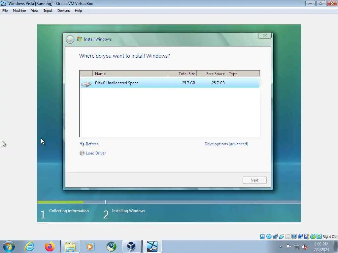The width and height of the screenshot is (338, 253).
Task: Open Drive options (advanced)
Action: (226, 144)
